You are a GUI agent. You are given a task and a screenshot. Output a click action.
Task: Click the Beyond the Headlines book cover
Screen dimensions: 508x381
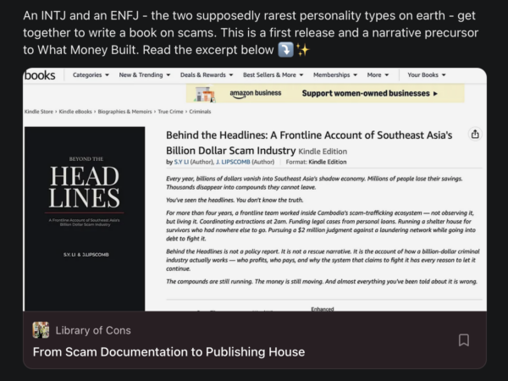pyautogui.click(x=85, y=218)
